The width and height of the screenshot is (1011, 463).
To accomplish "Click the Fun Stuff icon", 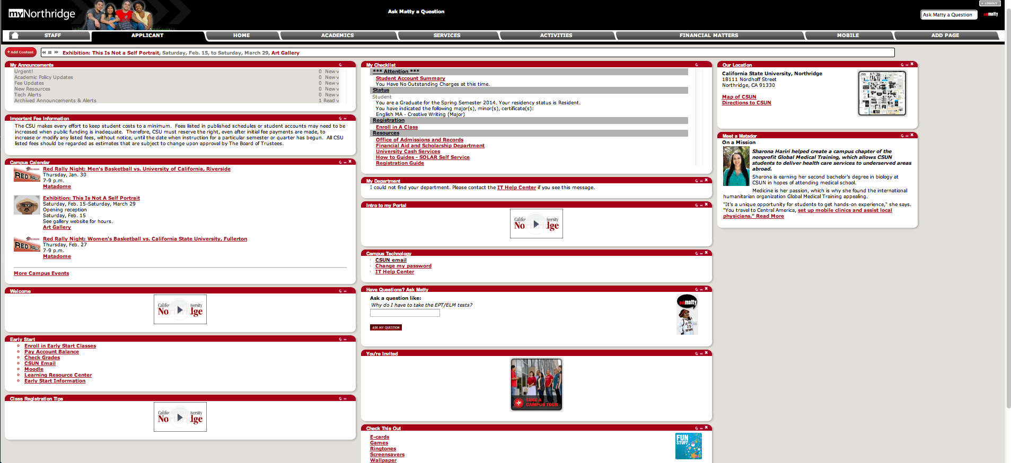I will 689,446.
